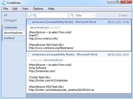Maximize the CintaNotes window
Viewport: 133px width, 99px height.
point(117,2)
